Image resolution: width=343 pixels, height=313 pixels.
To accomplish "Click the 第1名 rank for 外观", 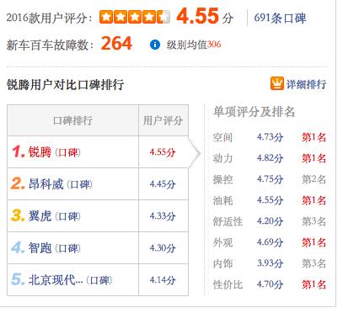I will [314, 242].
